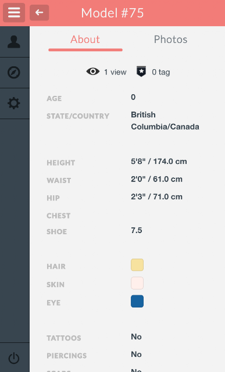Click the height value 174.0 cm
225x372 pixels.
tap(170, 162)
